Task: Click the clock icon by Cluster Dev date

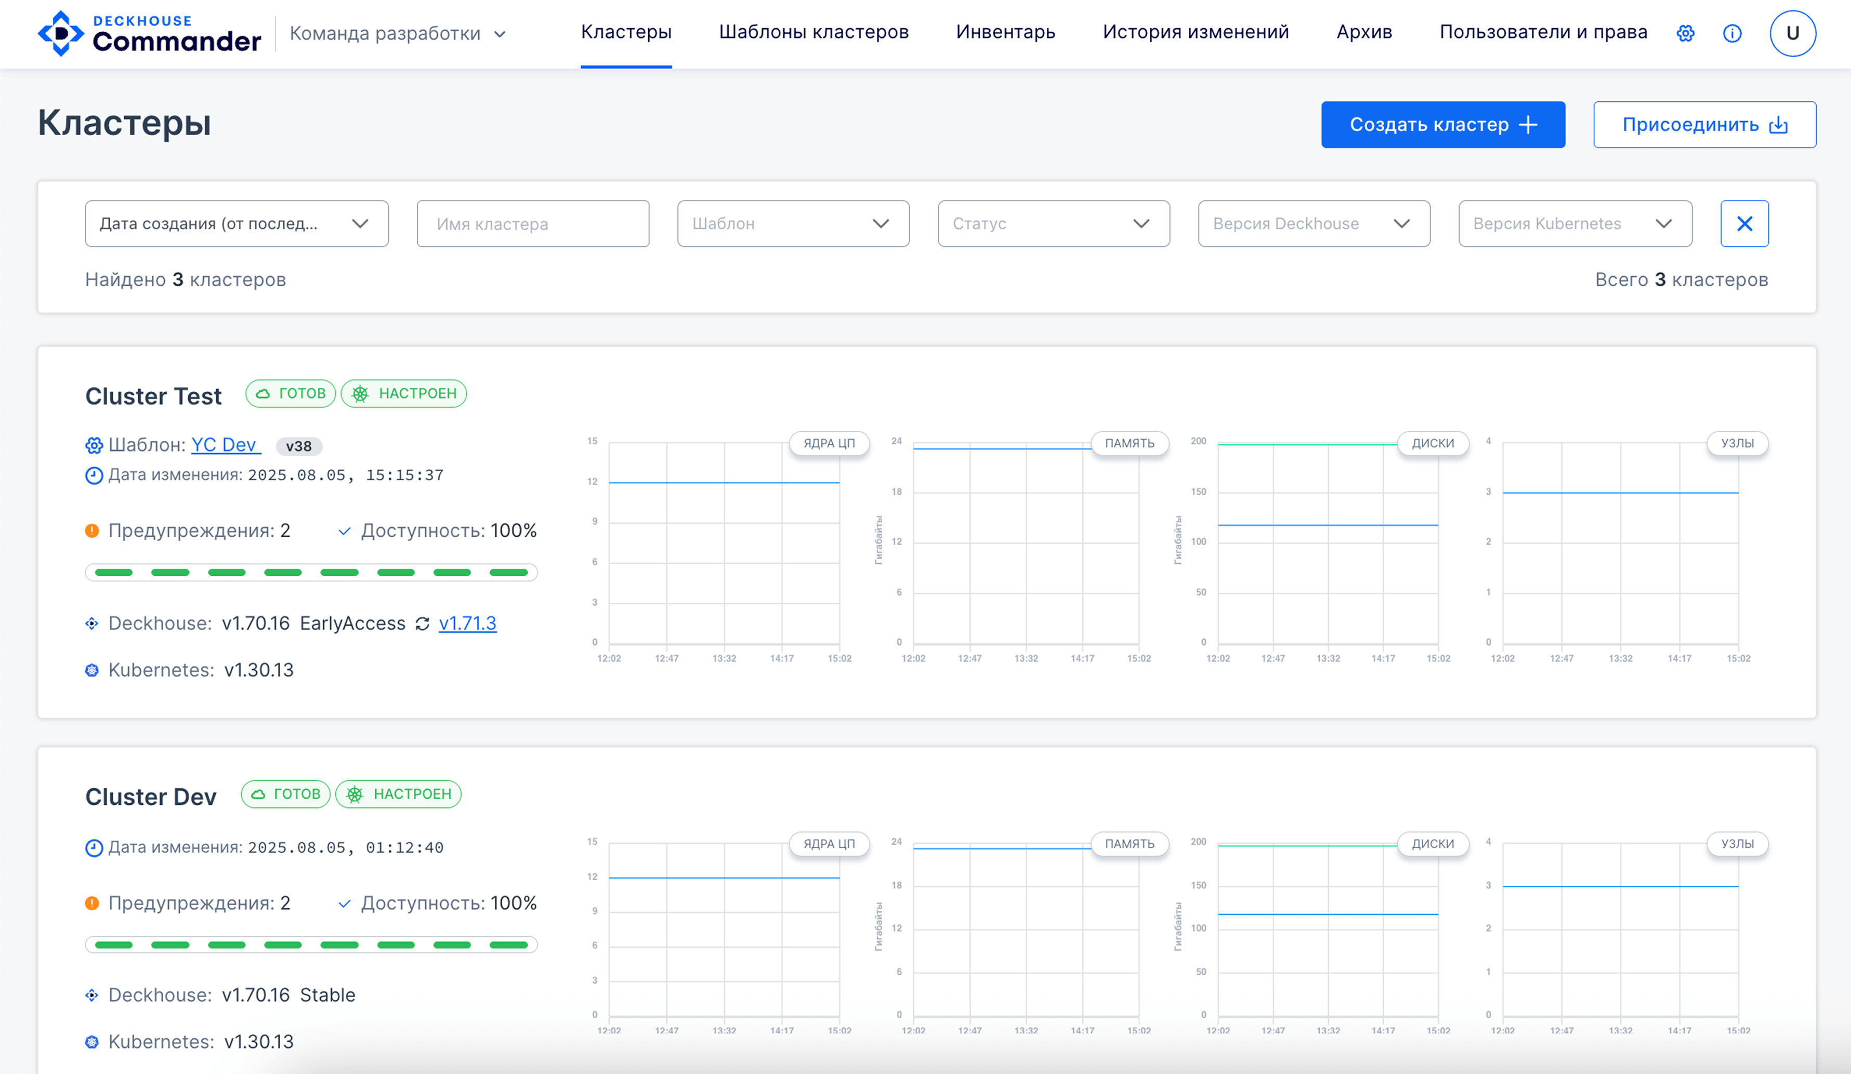Action: (94, 848)
